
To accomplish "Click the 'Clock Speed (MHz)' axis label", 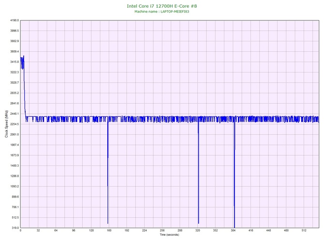I will pyautogui.click(x=6, y=124).
